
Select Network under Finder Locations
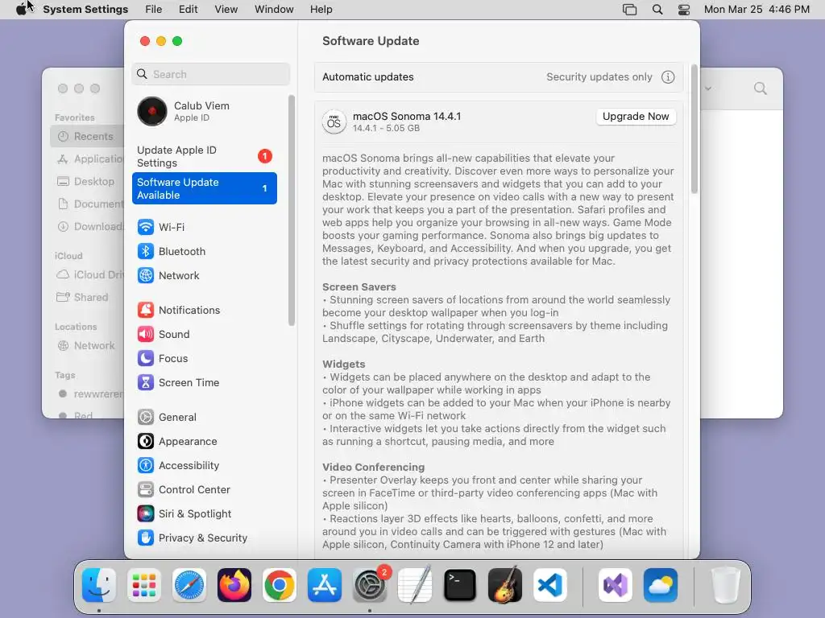pyautogui.click(x=87, y=346)
